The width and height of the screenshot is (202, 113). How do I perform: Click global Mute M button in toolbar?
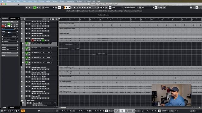coord(27,8)
